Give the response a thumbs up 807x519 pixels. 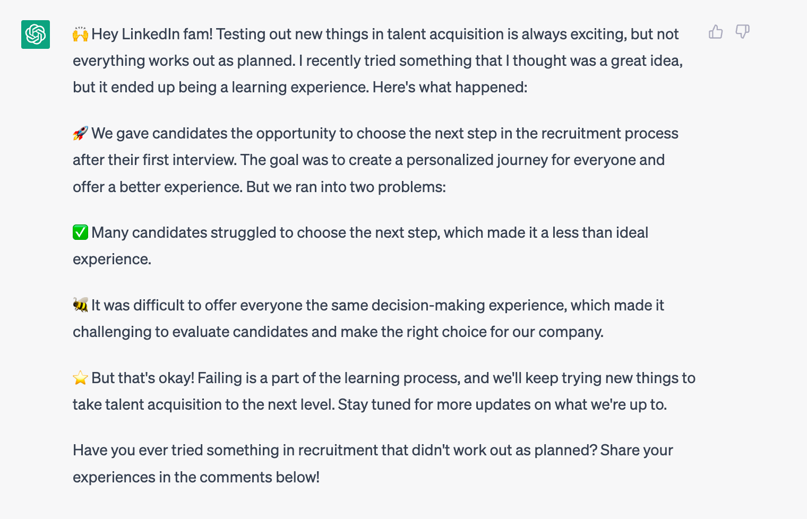(x=716, y=32)
